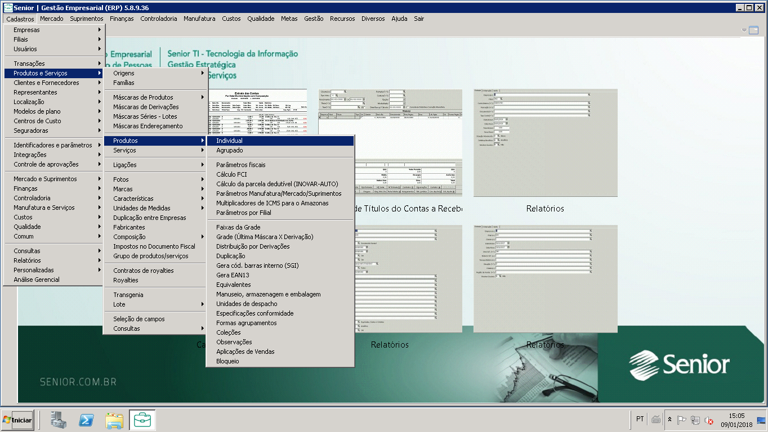
Task: Select Bloqueio menu entry
Action: [280, 361]
